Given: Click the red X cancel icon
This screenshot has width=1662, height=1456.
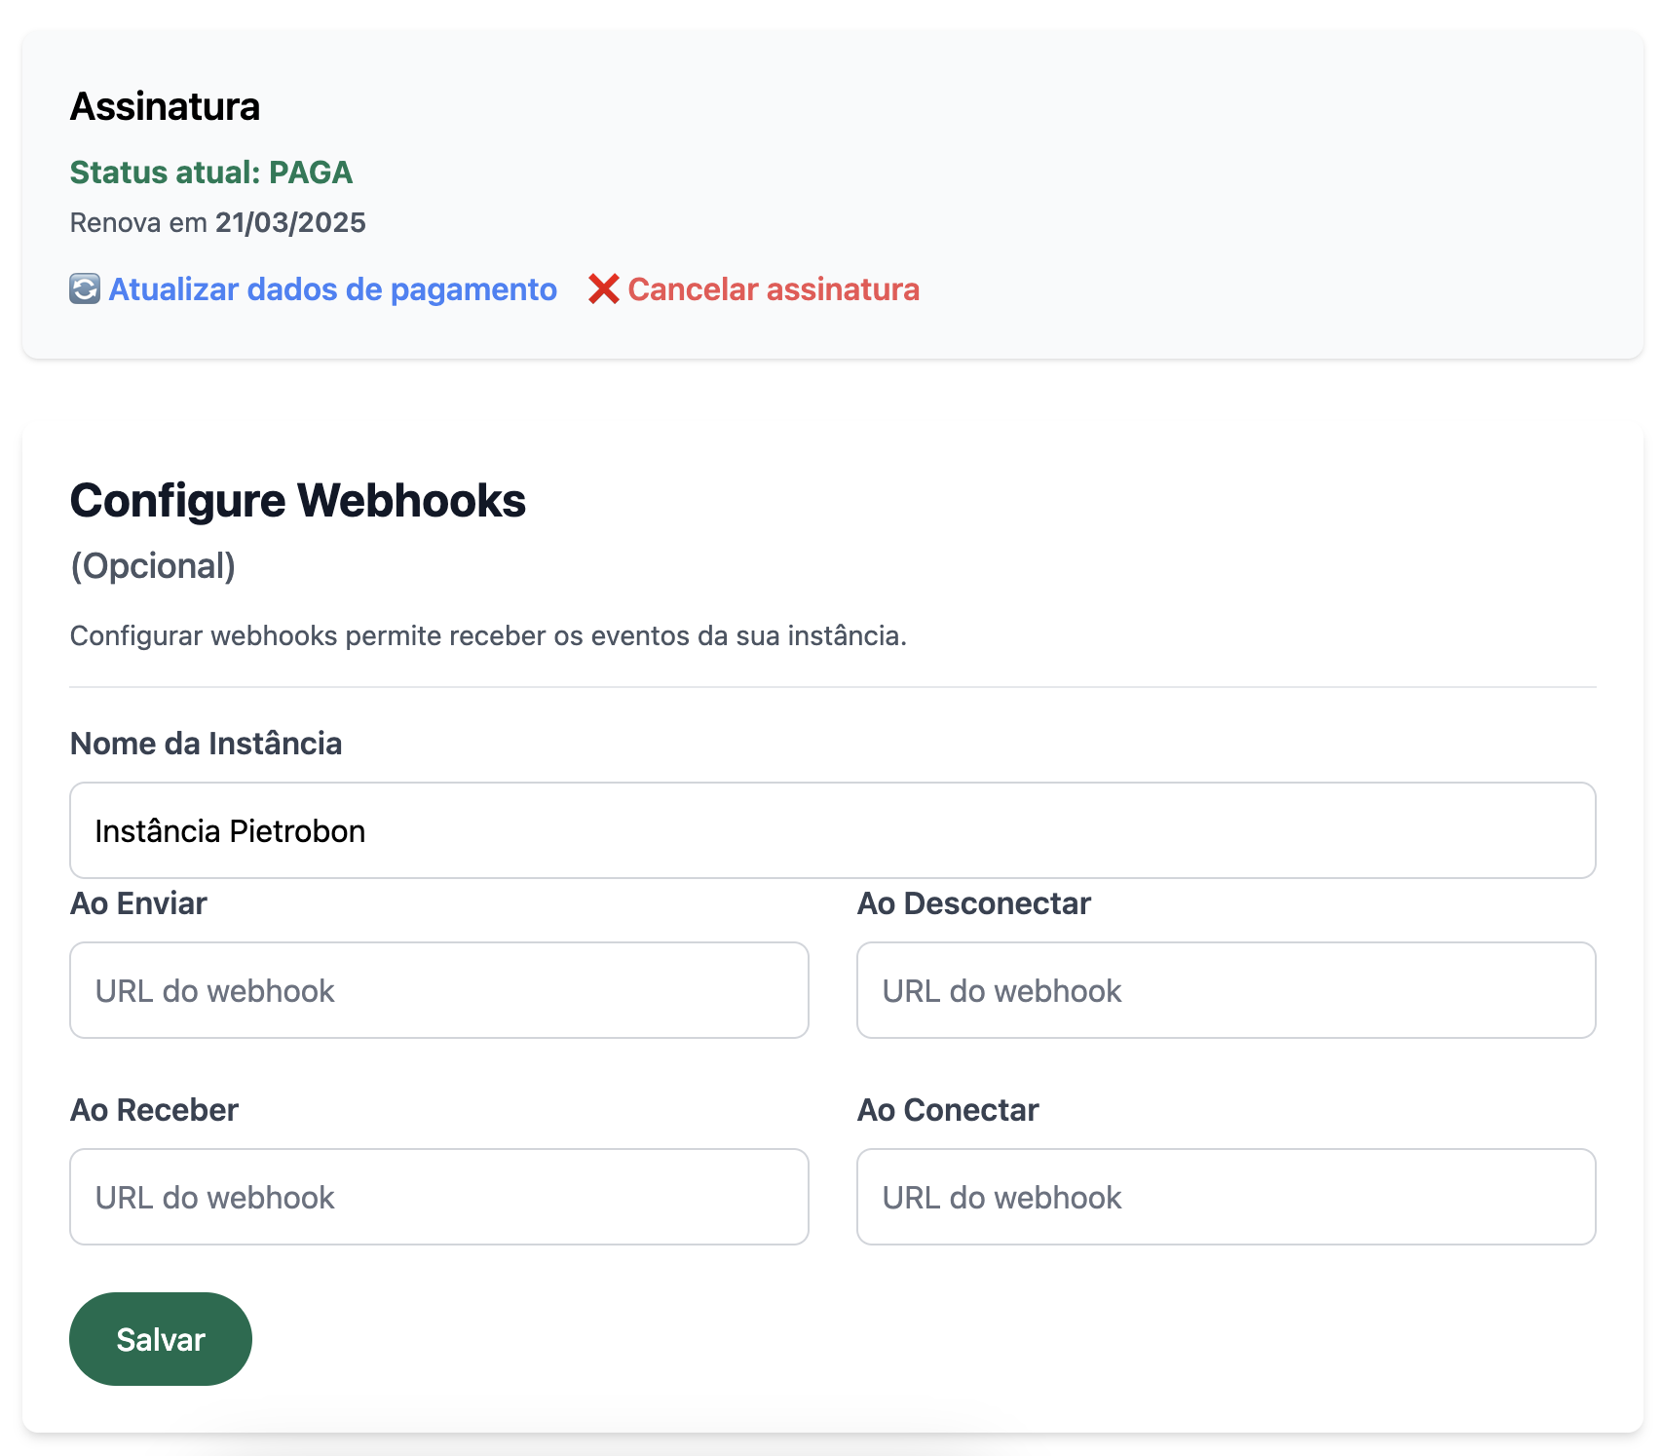Looking at the screenshot, I should tap(602, 289).
